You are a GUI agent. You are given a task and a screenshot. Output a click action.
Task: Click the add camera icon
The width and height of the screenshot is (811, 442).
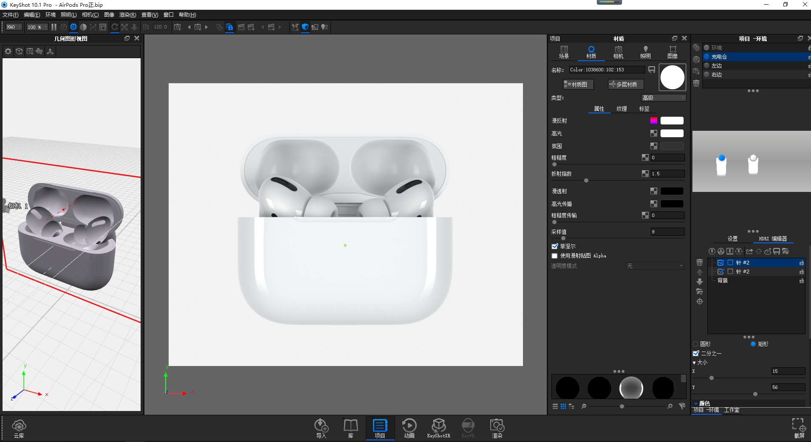click(178, 27)
